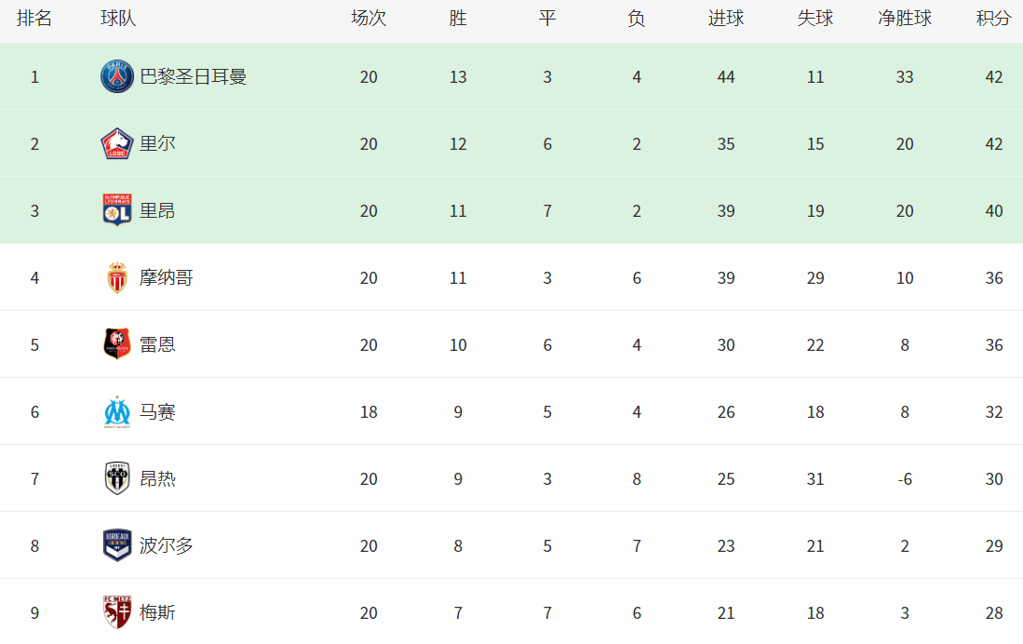Click the Paris Saint-Germain club logo
This screenshot has width=1023, height=644.
point(117,77)
